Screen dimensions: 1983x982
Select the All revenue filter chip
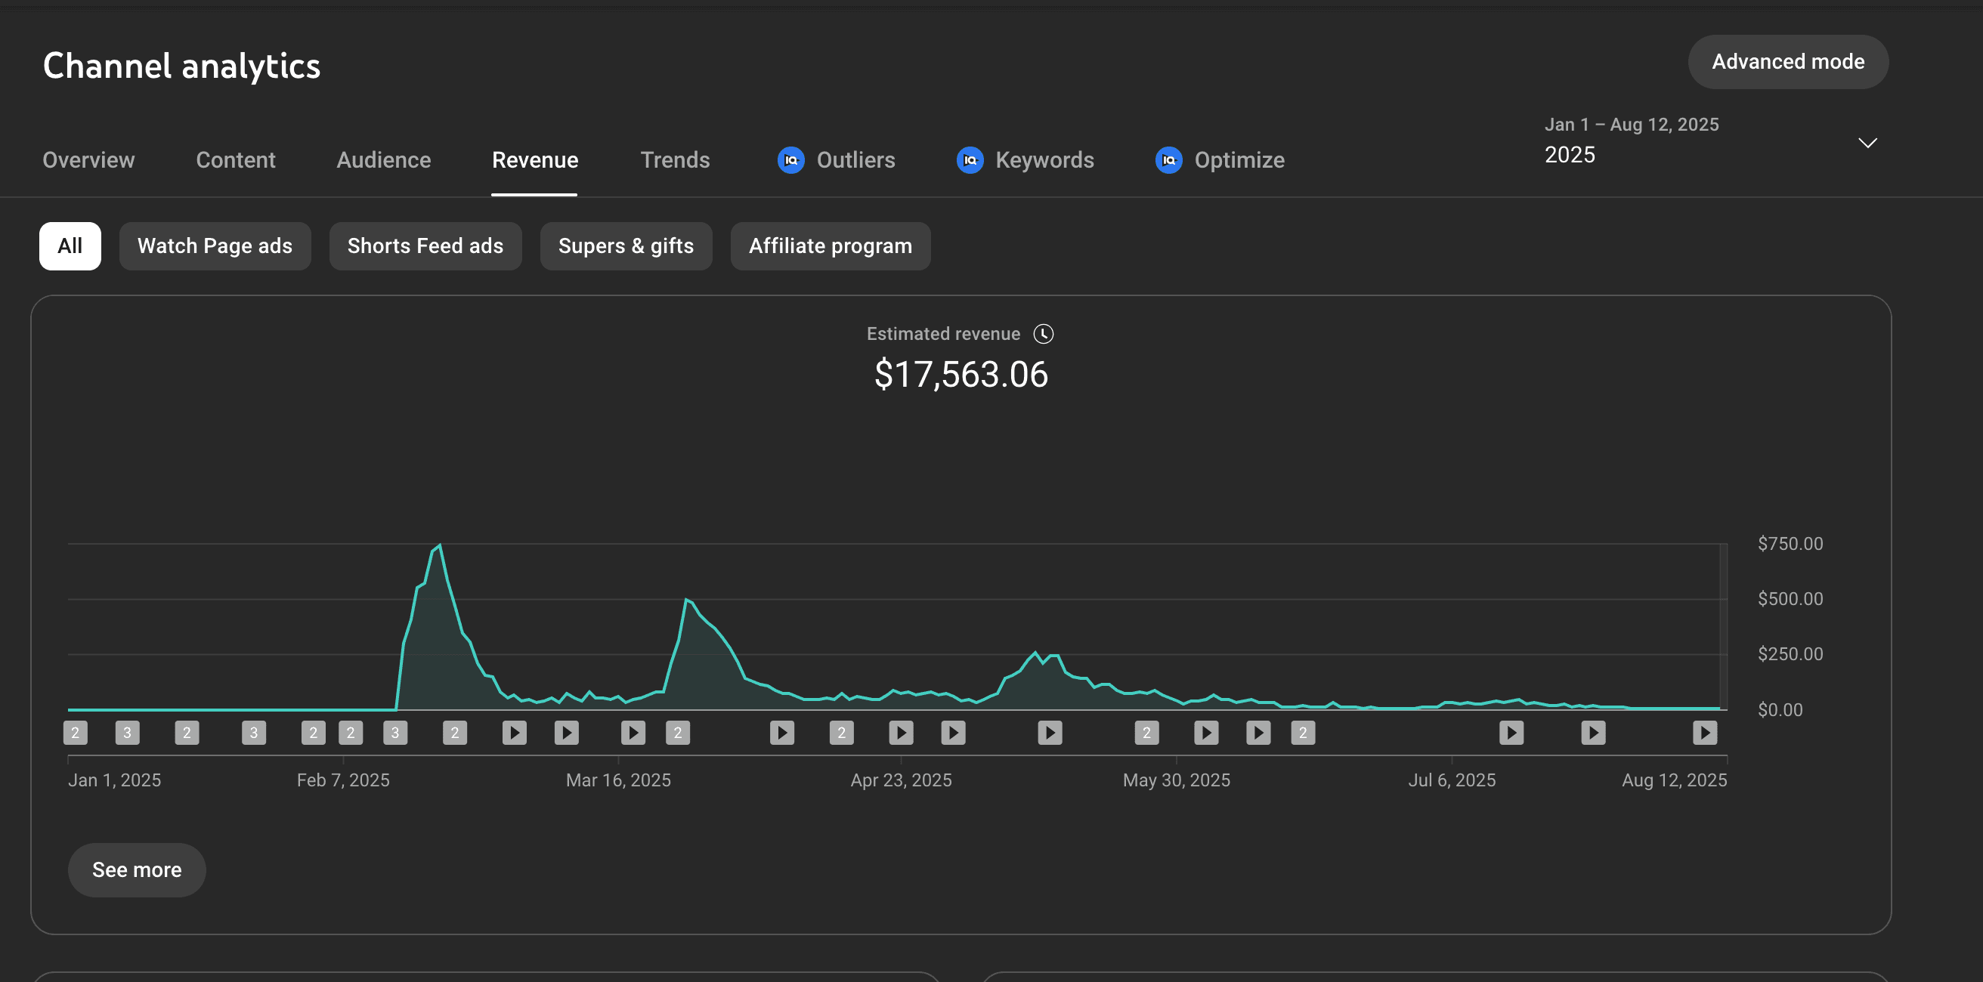point(70,246)
